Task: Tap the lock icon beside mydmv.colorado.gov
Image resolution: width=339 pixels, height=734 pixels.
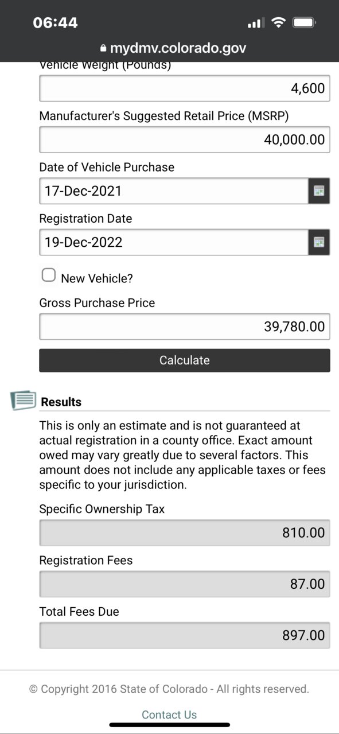Action: pyautogui.click(x=103, y=48)
